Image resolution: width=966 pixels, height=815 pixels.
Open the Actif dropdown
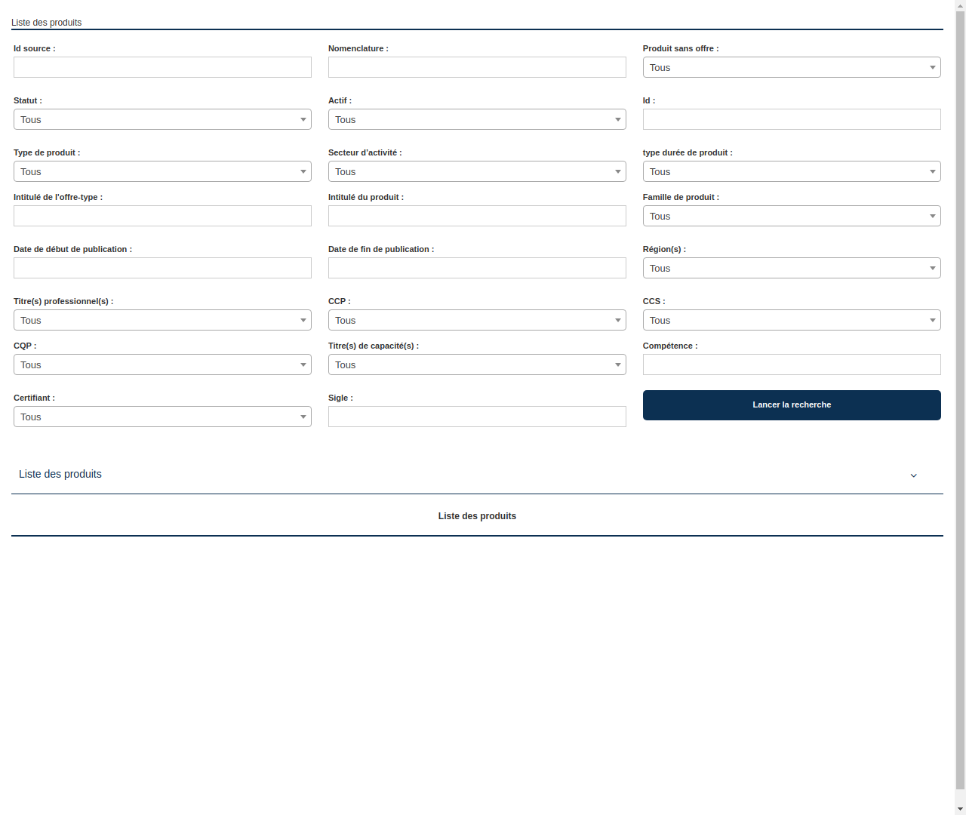pos(477,119)
